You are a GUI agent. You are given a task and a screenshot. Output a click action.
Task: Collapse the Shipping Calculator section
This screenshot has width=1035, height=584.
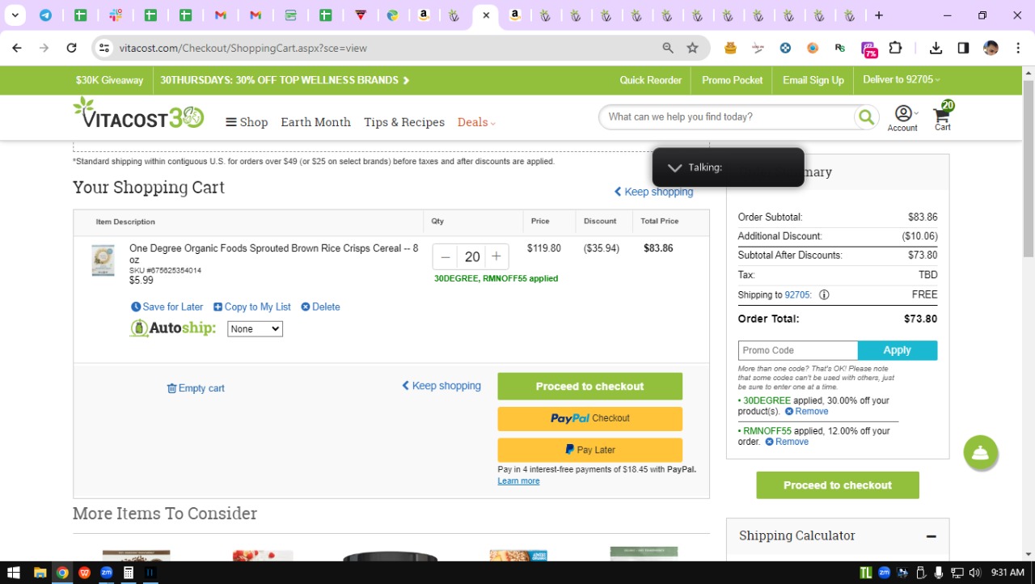coord(931,536)
